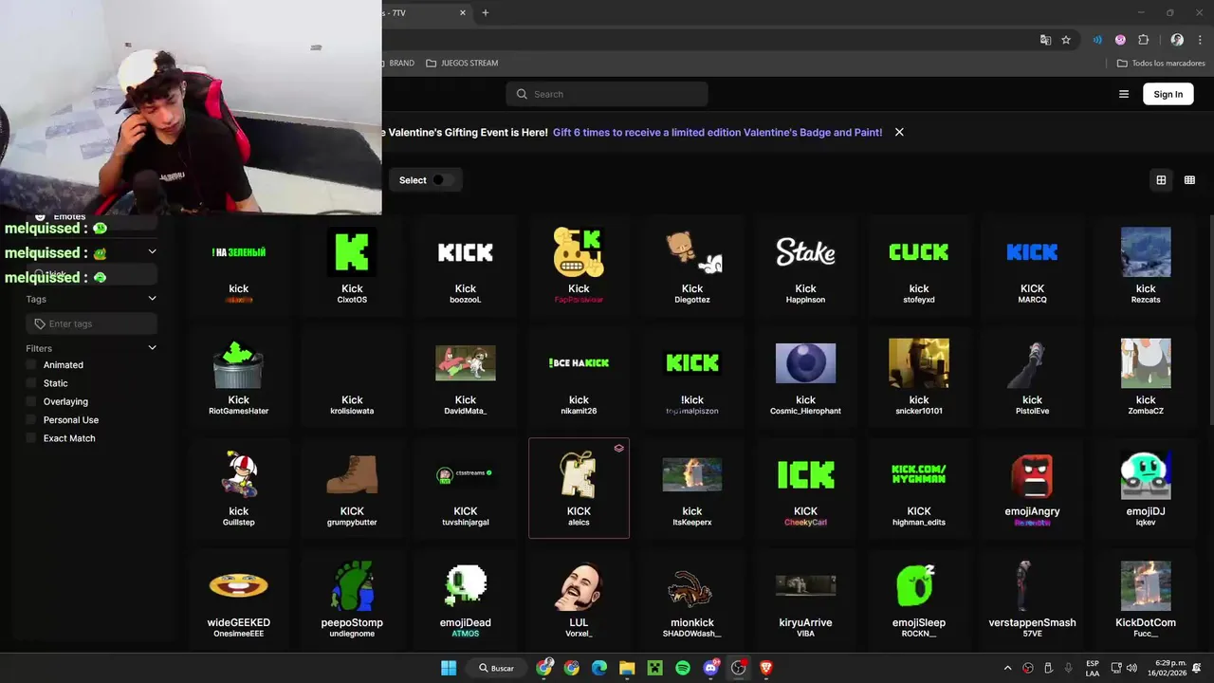Screen dimensions: 1214x683
Task: Toggle the Select mode switch
Action: (x=443, y=180)
